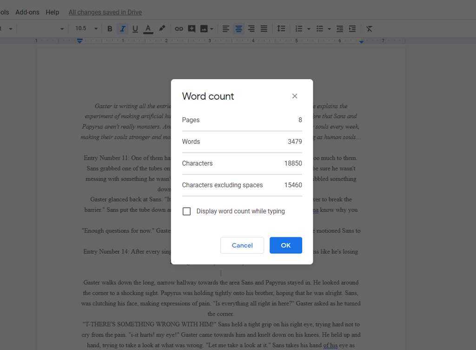Click Cancel in the Word count dialog
The image size is (476, 350).
(242, 245)
